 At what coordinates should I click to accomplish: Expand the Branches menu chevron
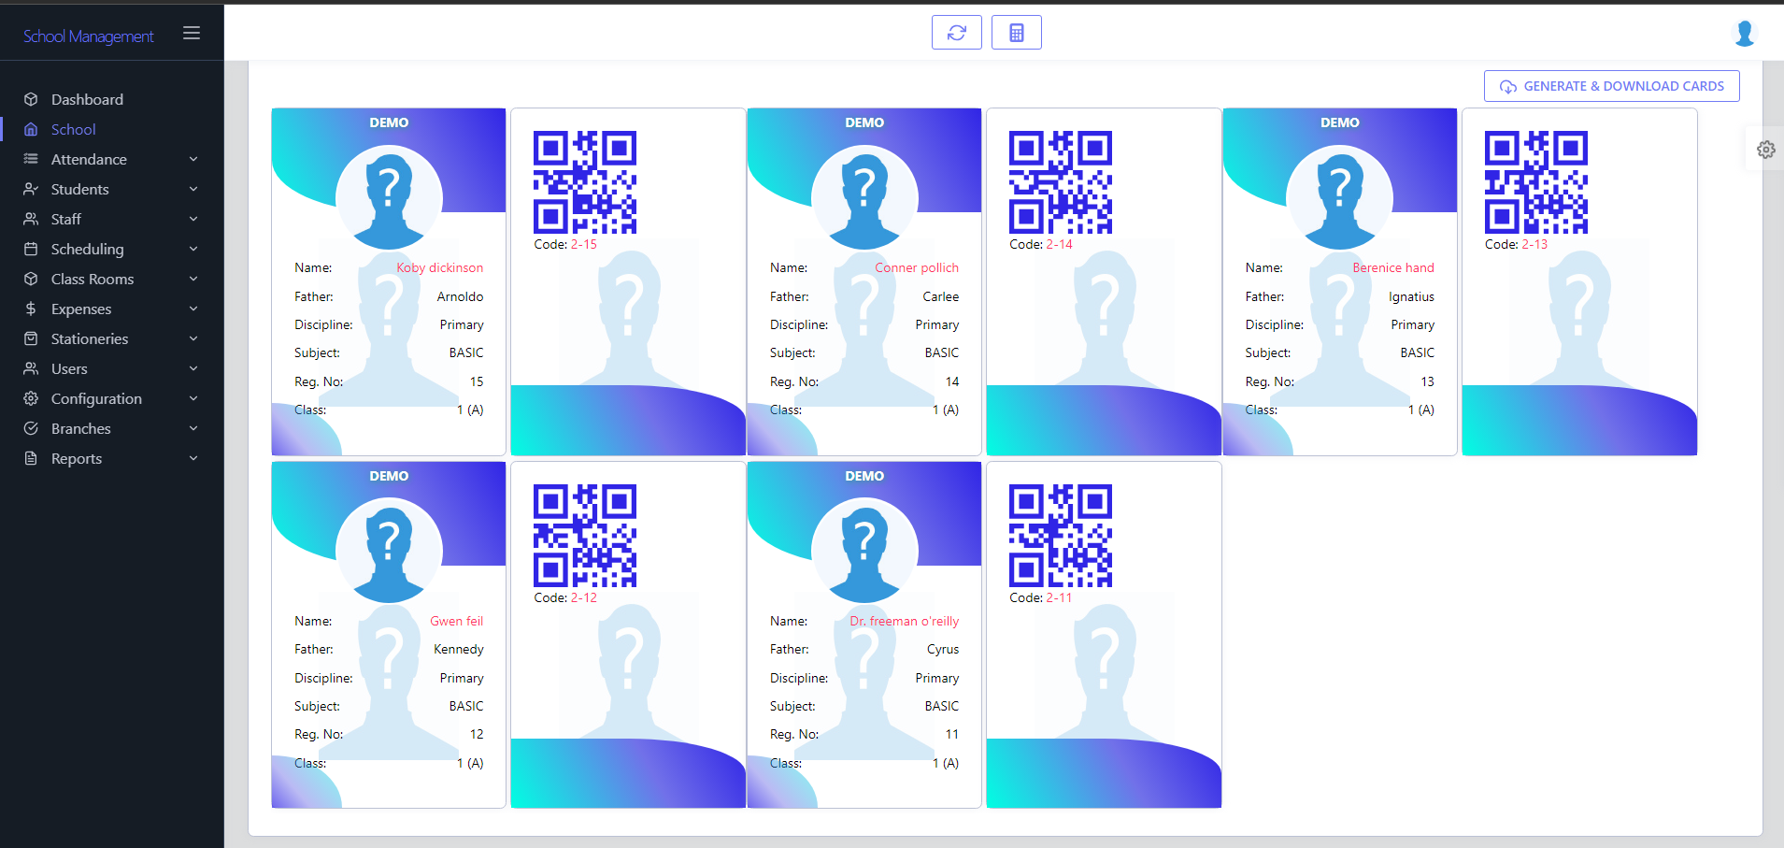[x=193, y=428]
